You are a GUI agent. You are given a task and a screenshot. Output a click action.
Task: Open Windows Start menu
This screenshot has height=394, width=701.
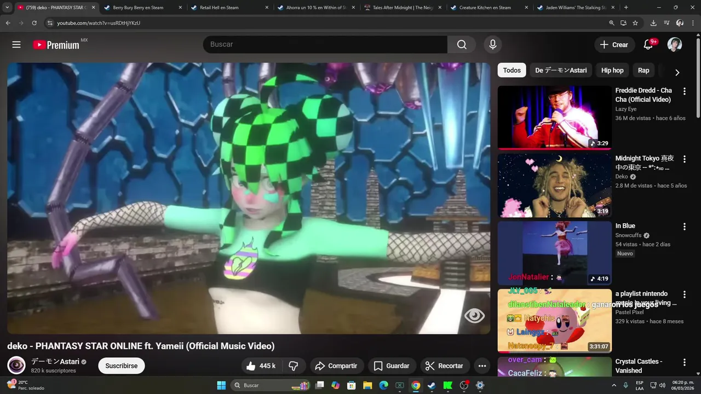click(x=221, y=385)
